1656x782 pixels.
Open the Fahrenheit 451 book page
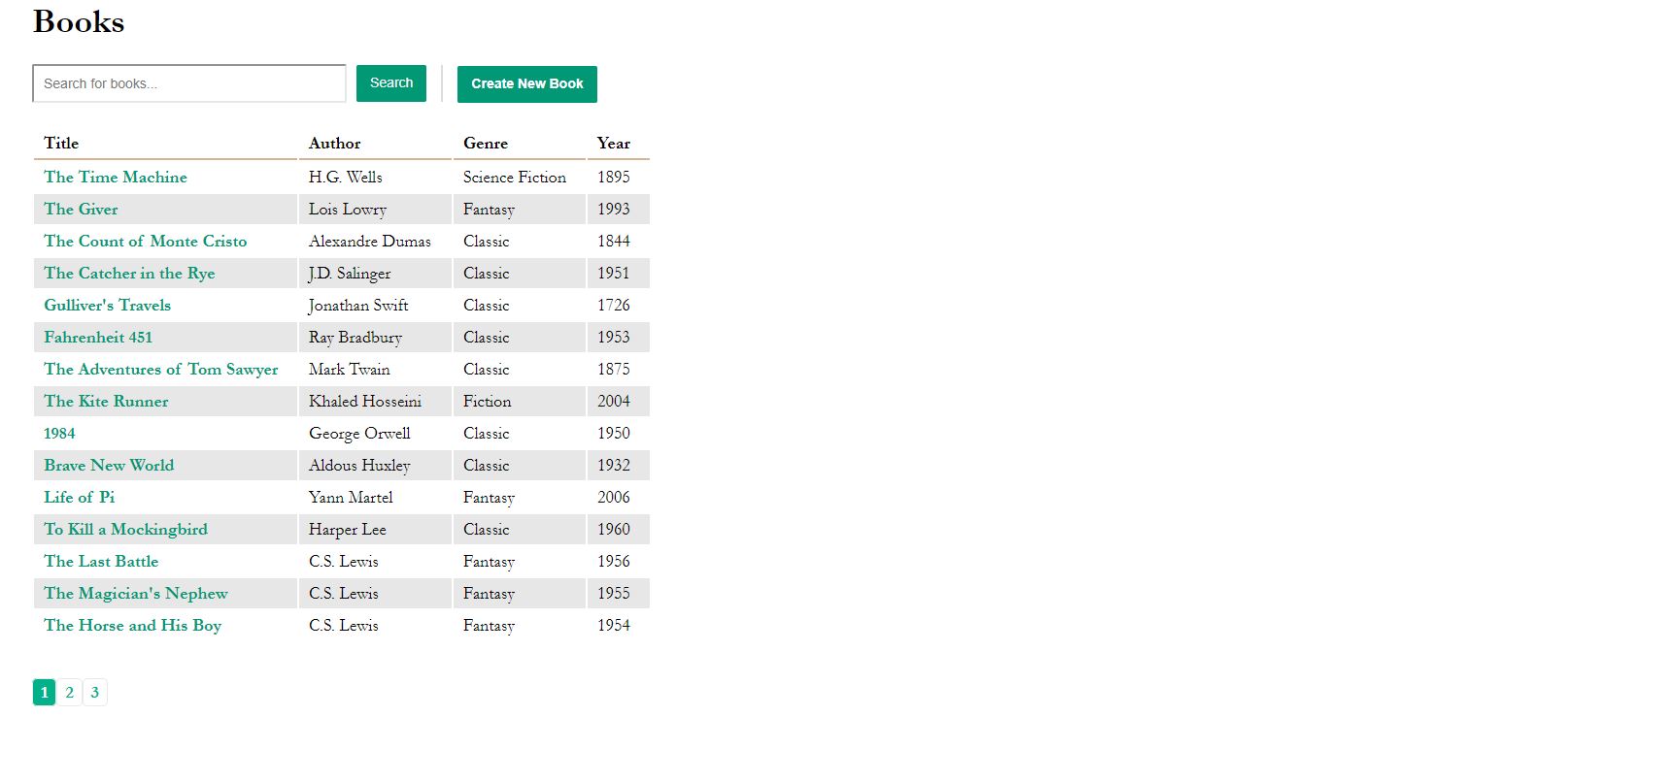[x=98, y=337]
